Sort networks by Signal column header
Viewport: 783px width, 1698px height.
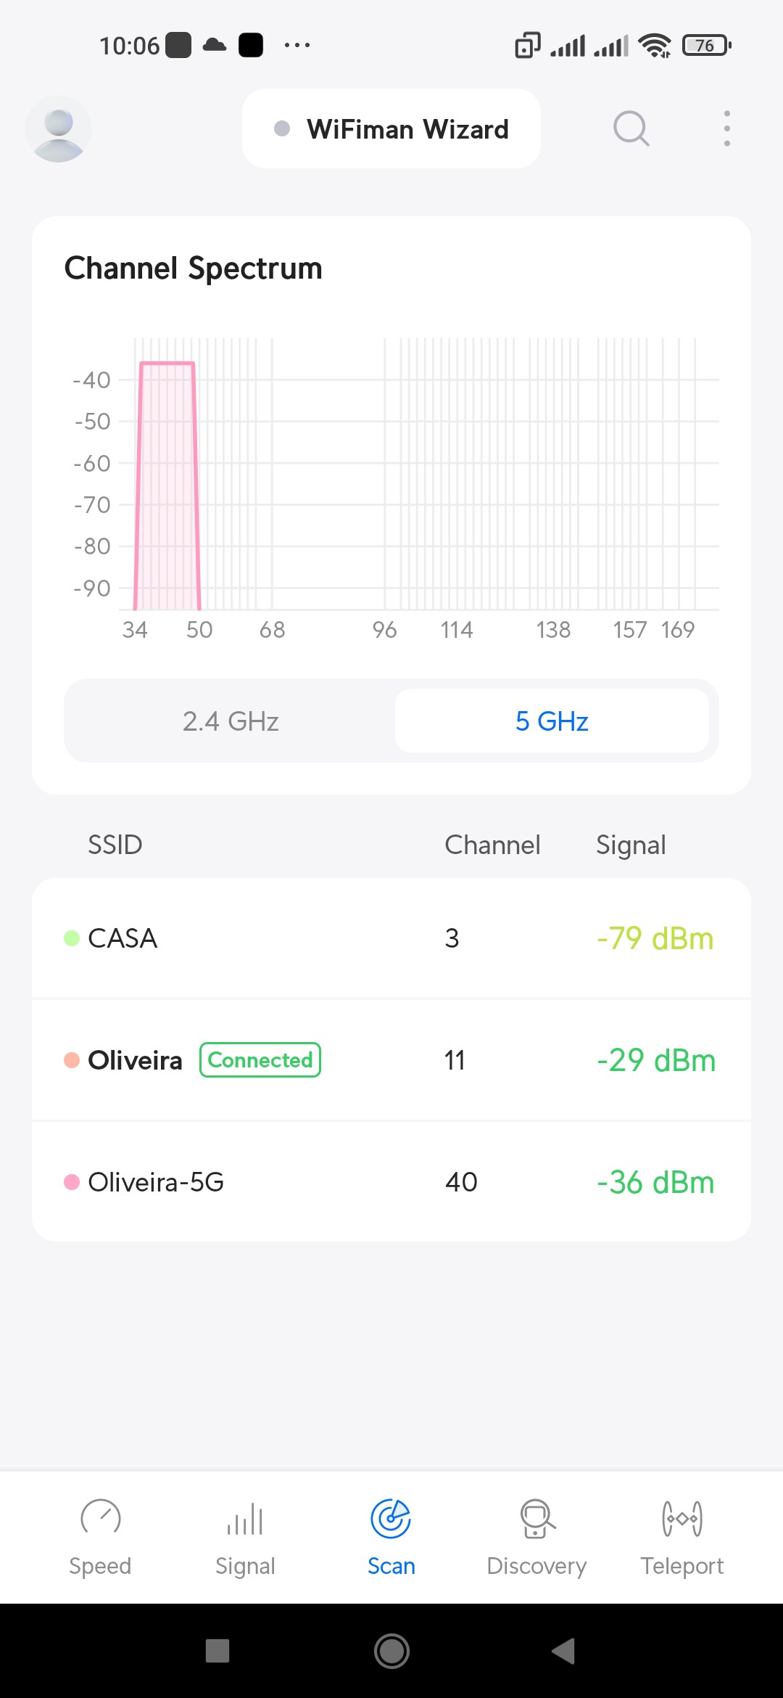click(631, 845)
